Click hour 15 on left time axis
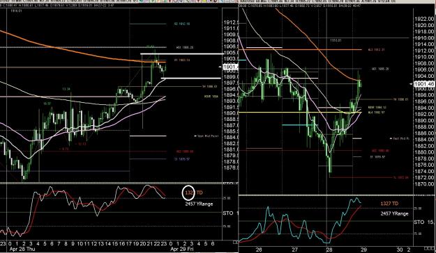Image resolution: width=436 pixels, height=253 pixels. [x=115, y=243]
